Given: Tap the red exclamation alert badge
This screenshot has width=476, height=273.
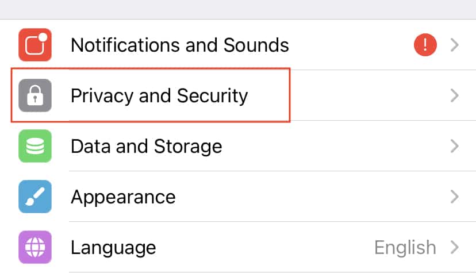Looking at the screenshot, I should click(x=425, y=45).
